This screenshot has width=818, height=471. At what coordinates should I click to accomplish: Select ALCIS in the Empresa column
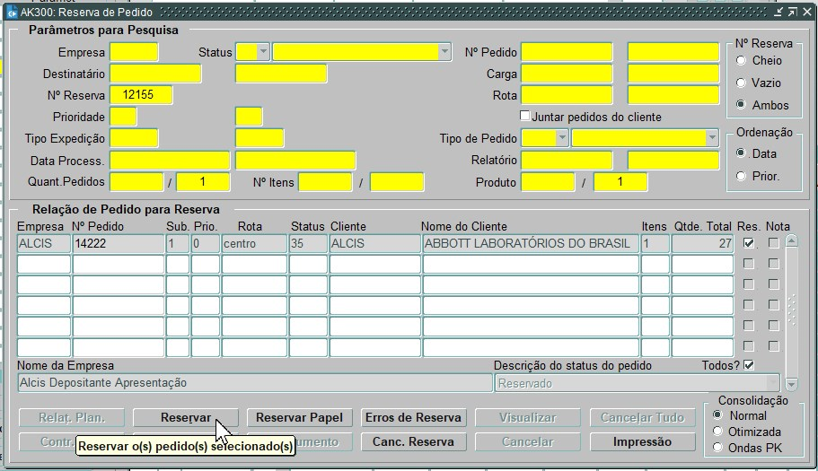coord(44,243)
